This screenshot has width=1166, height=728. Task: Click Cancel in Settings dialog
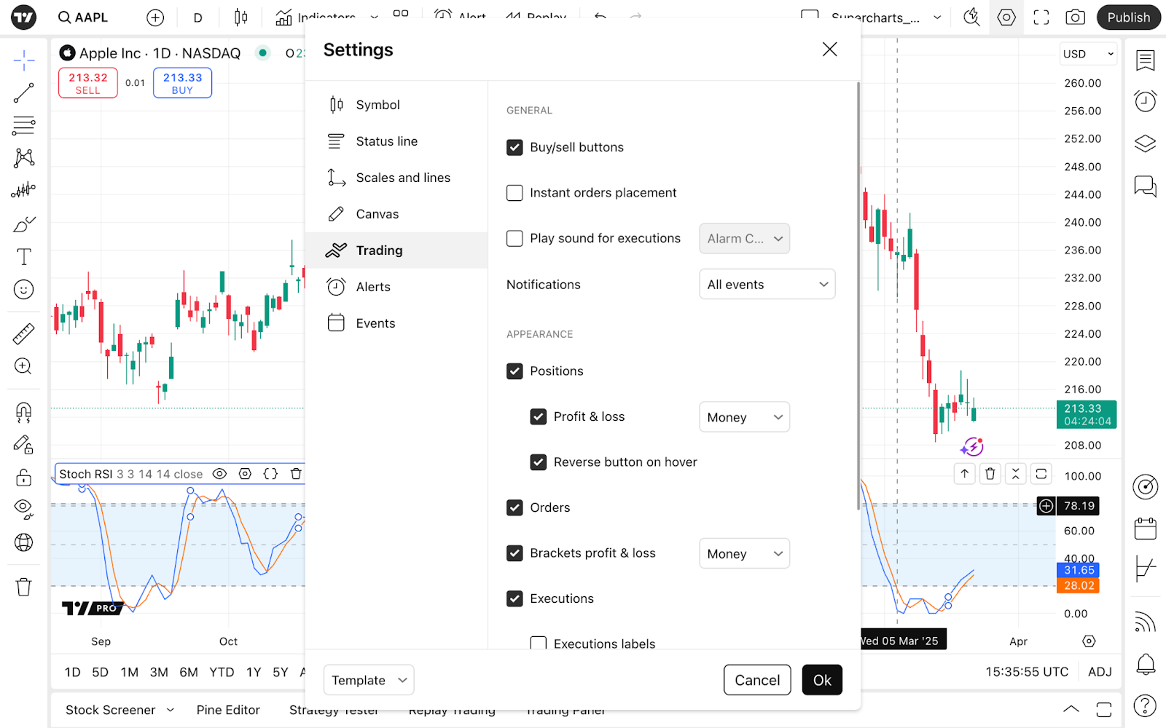click(757, 680)
